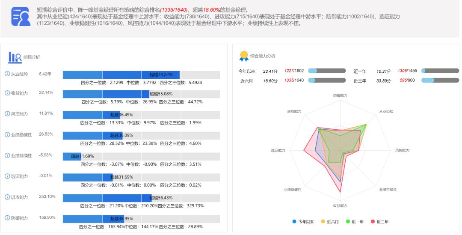This screenshot has height=235, width=462.
Task: Click the fund manager profile icon
Action: 21,17
